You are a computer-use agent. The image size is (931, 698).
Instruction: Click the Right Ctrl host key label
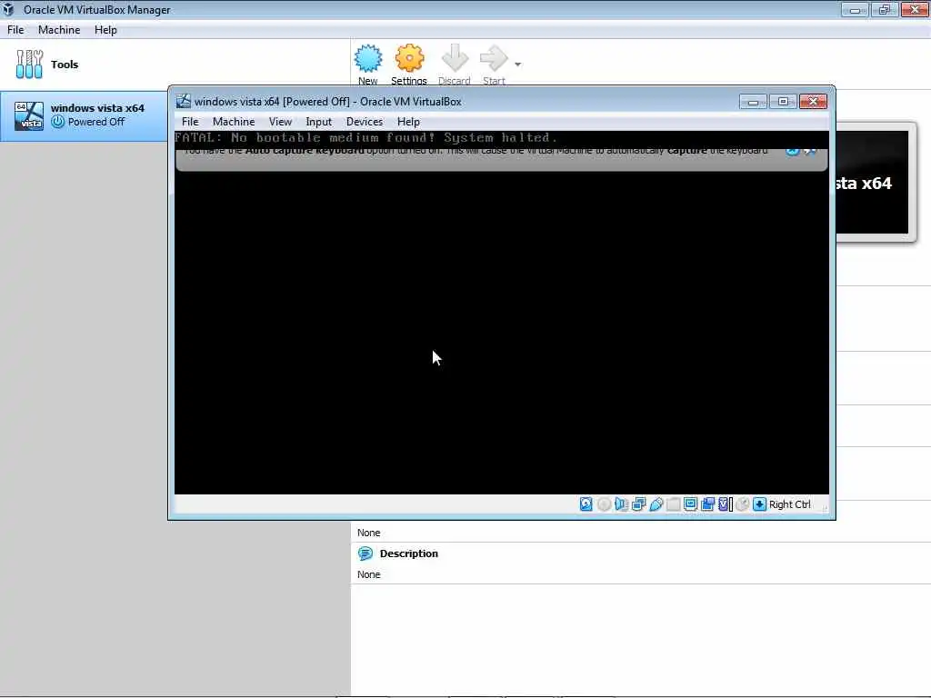790,504
